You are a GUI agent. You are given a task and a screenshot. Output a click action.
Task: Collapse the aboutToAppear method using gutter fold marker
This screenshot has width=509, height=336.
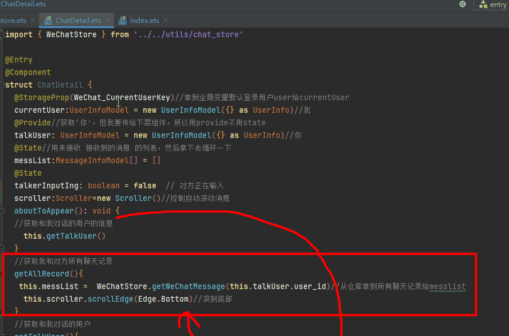[x=3, y=211]
